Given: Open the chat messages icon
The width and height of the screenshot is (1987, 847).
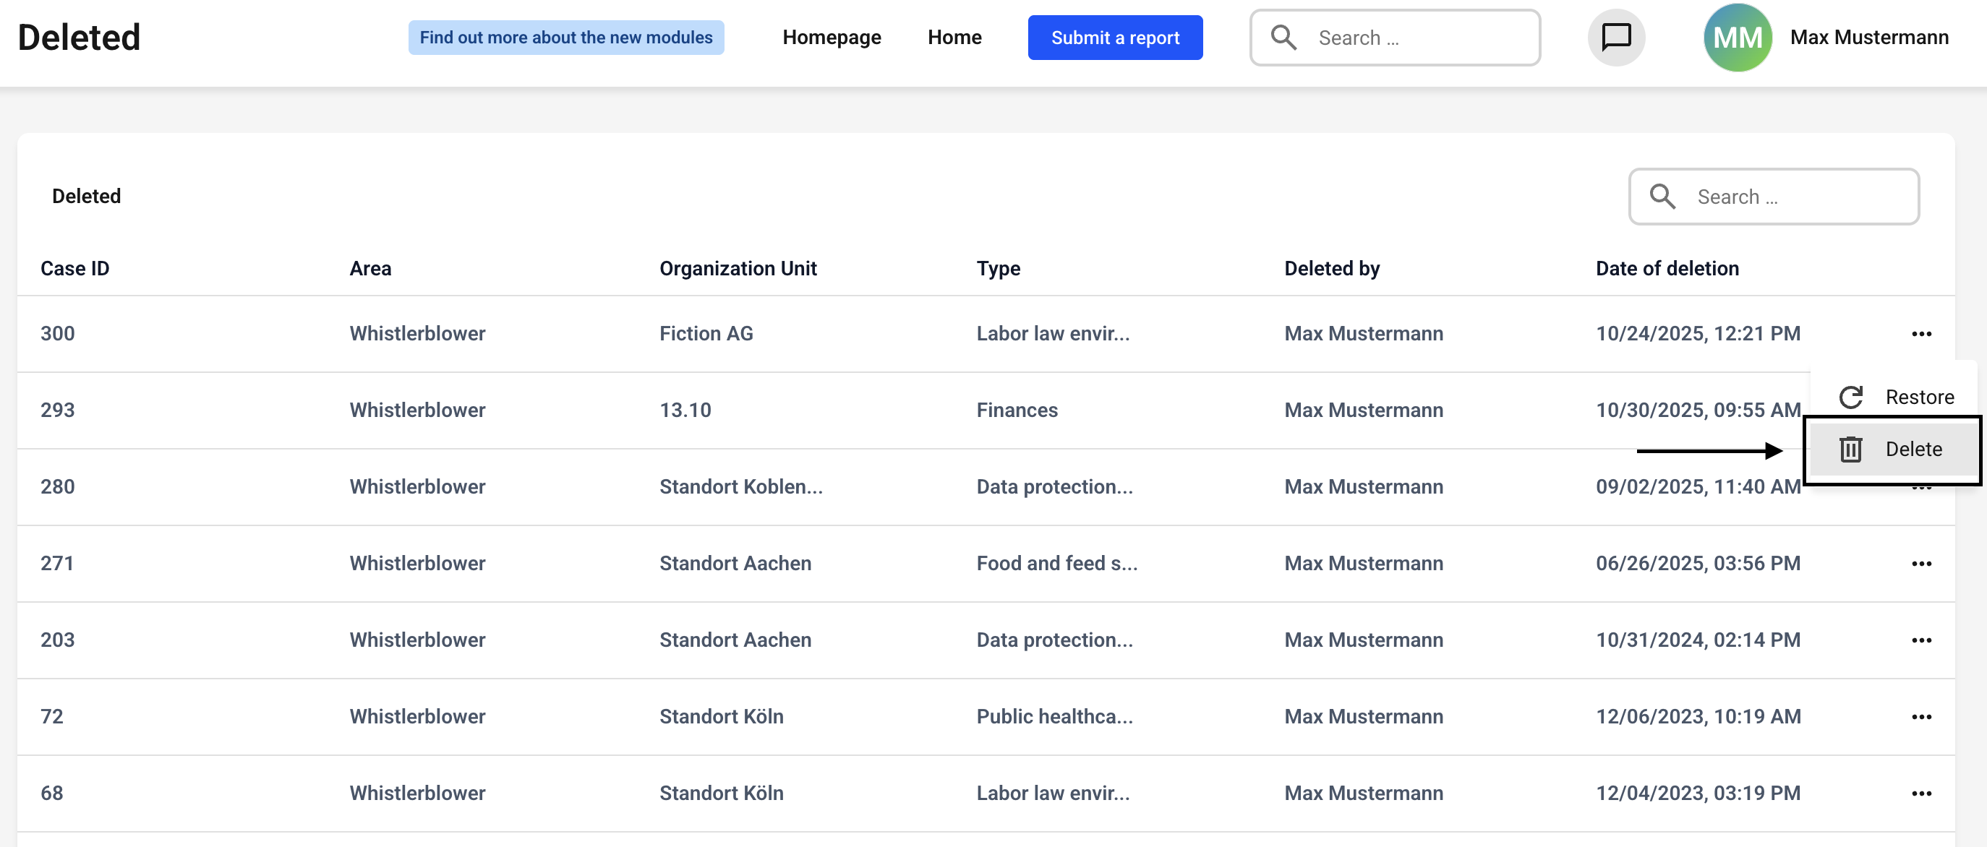Looking at the screenshot, I should [x=1616, y=37].
